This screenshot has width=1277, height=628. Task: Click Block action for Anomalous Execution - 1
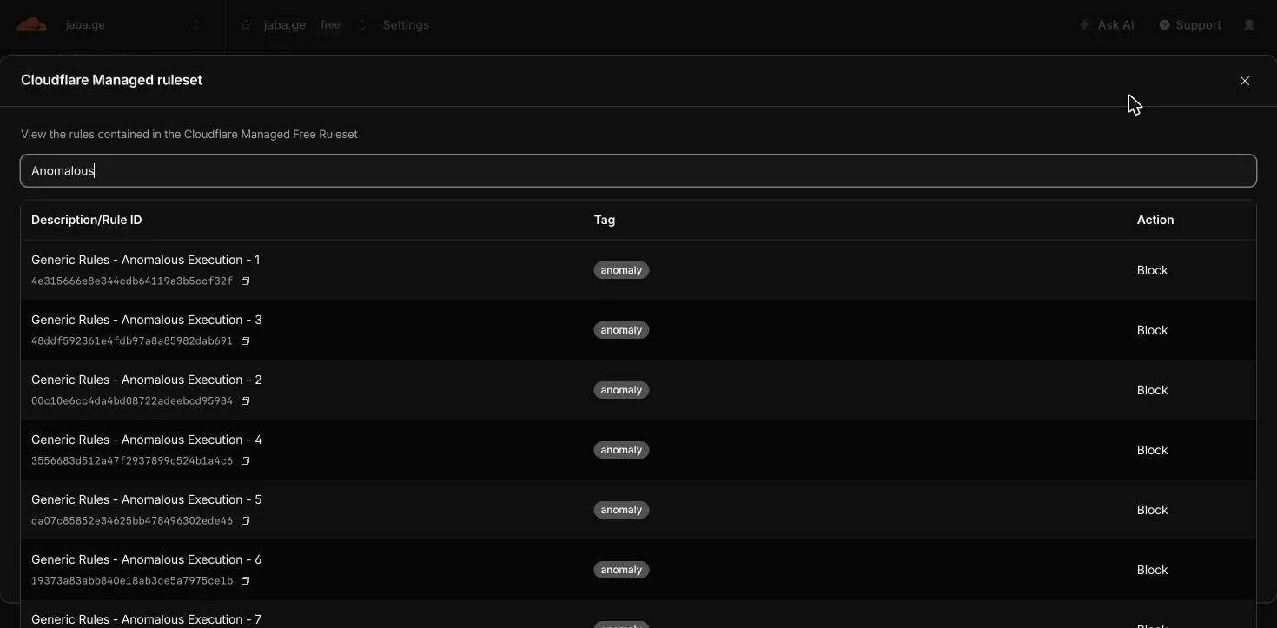coord(1152,270)
